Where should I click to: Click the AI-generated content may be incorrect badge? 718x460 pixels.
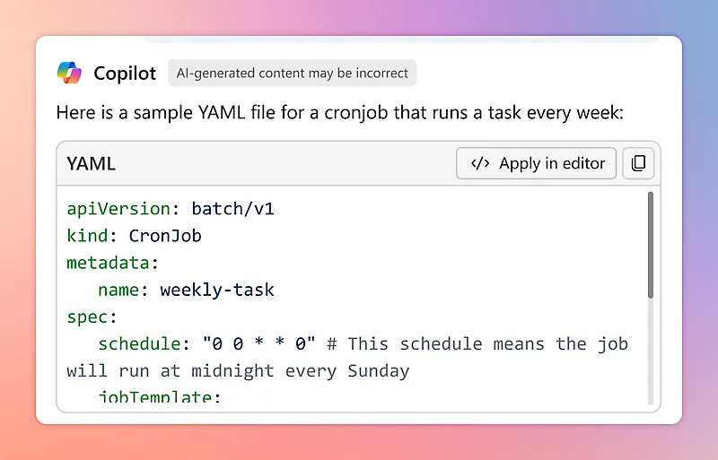[292, 74]
